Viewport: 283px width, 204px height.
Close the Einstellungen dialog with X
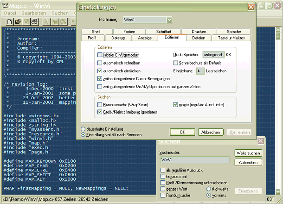pos(251,7)
